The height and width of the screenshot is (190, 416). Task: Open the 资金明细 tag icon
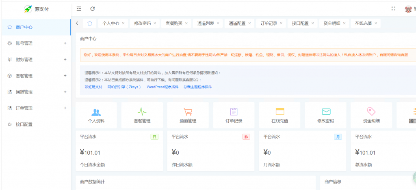pyautogui.click(x=371, y=112)
